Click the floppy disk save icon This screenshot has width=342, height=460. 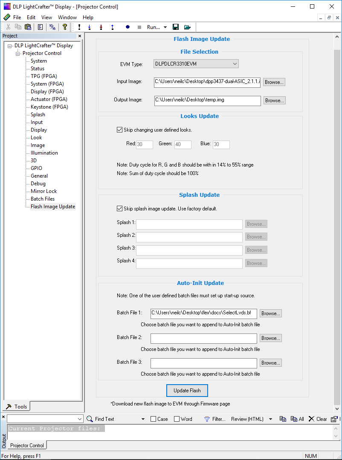[176, 27]
